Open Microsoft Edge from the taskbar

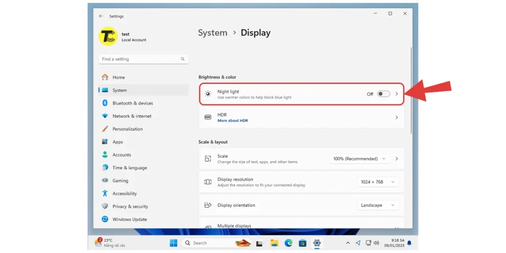coord(288,243)
